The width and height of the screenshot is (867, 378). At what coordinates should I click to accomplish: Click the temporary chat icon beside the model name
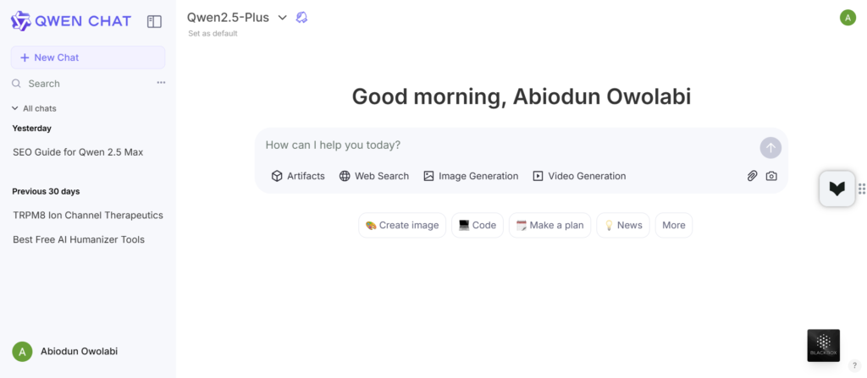pyautogui.click(x=301, y=18)
